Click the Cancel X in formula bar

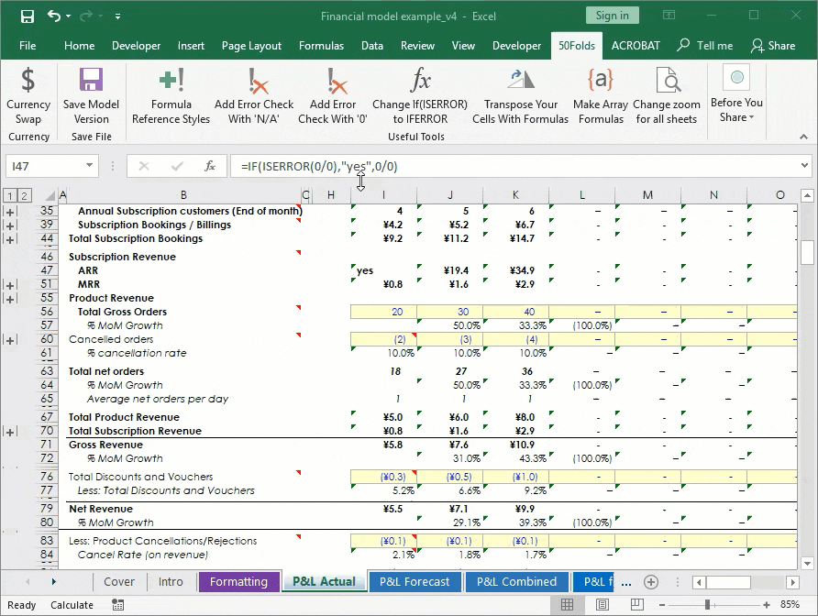[x=144, y=167]
